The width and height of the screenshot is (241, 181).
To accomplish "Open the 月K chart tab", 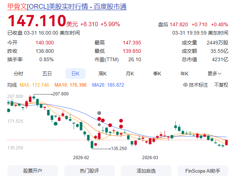I will 130,74.
